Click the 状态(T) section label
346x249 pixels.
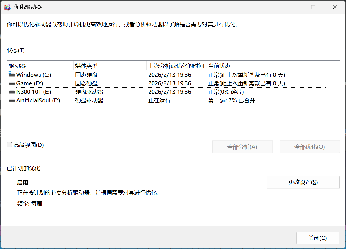(x=16, y=50)
